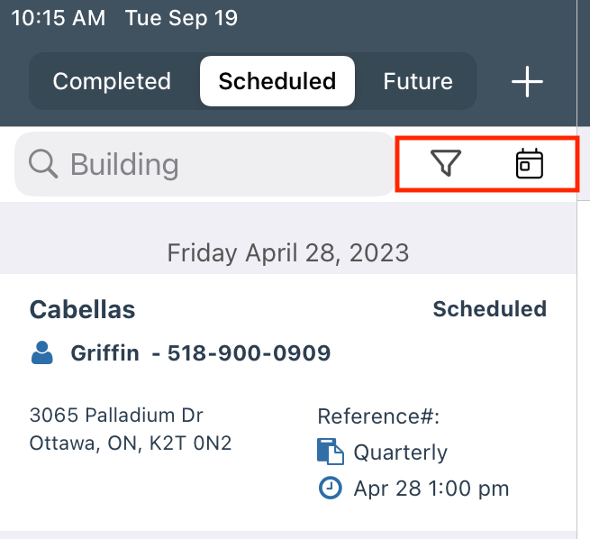Switch to the Completed tab
This screenshot has height=539, width=590.
tap(112, 82)
